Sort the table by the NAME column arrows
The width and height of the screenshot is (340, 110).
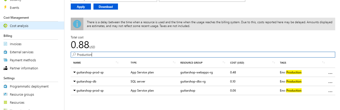(117, 63)
